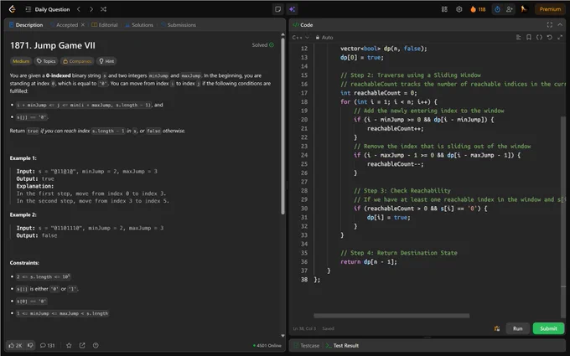Like the problem with thumbs up 2K
Screen dimensions: 570x356
[x=15, y=345]
